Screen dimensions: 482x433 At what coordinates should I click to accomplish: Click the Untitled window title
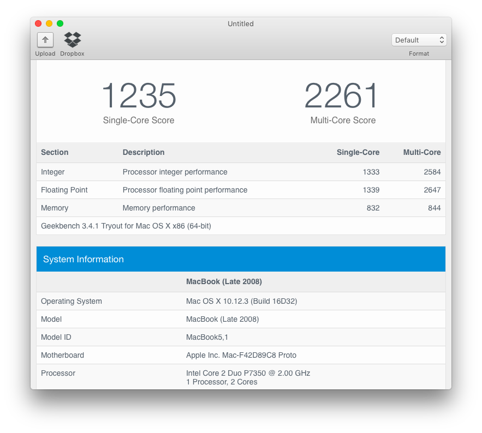241,23
